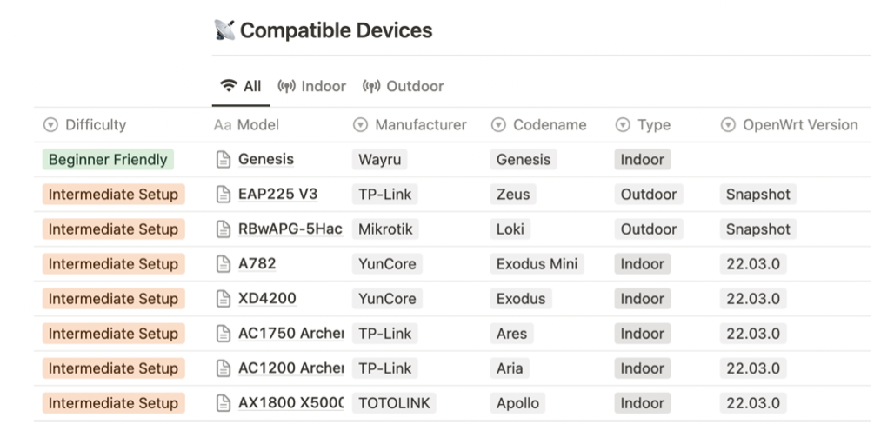The image size is (874, 424).
Task: Switch to the Outdoor view tab
Action: click(403, 86)
